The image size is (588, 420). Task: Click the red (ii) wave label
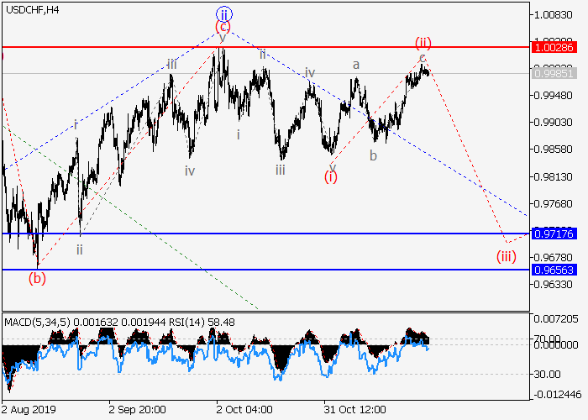423,42
